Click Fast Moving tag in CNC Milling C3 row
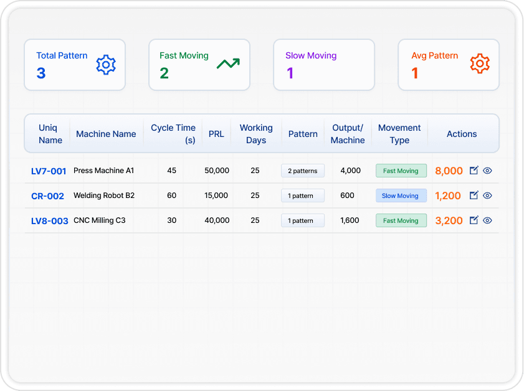Image resolution: width=524 pixels, height=391 pixels. pos(401,220)
